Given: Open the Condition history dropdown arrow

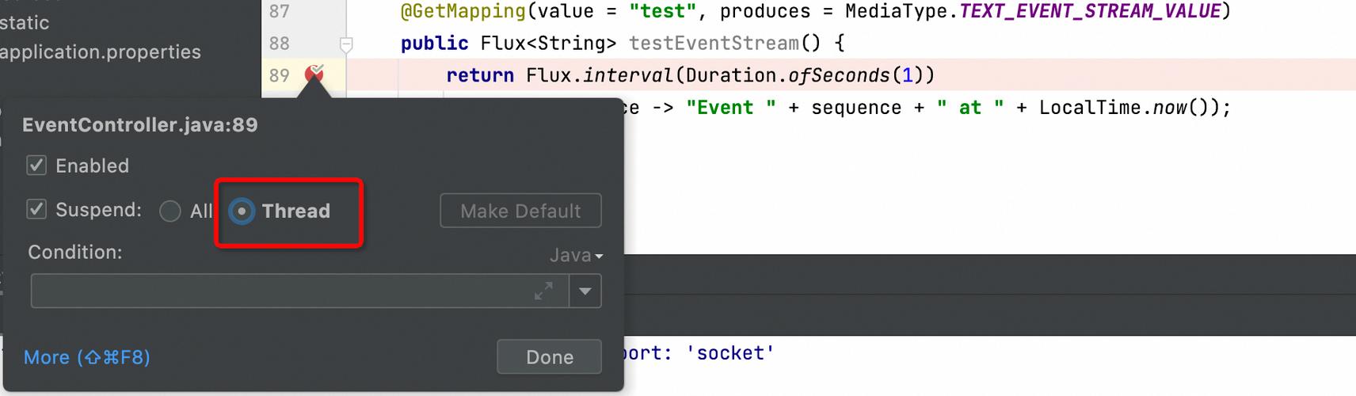Looking at the screenshot, I should (585, 291).
